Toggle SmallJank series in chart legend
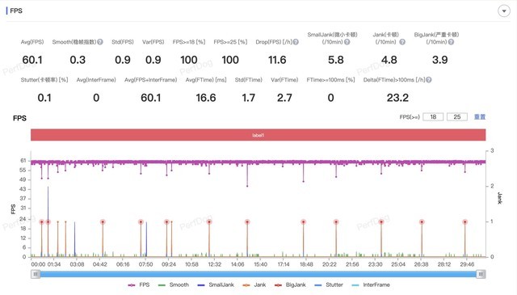Image resolution: width=517 pixels, height=295 pixels. 216,284
